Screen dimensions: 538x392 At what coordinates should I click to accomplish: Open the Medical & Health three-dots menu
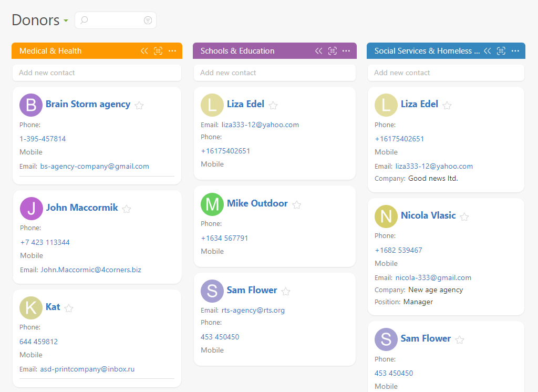[x=172, y=51]
